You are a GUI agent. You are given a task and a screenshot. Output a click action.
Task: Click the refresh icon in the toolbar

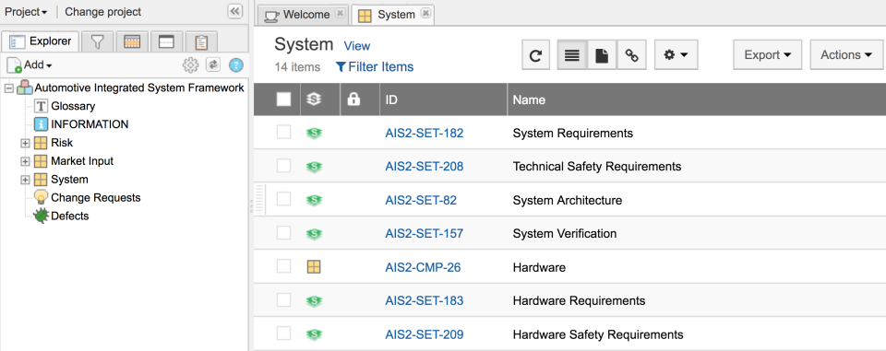tap(535, 54)
